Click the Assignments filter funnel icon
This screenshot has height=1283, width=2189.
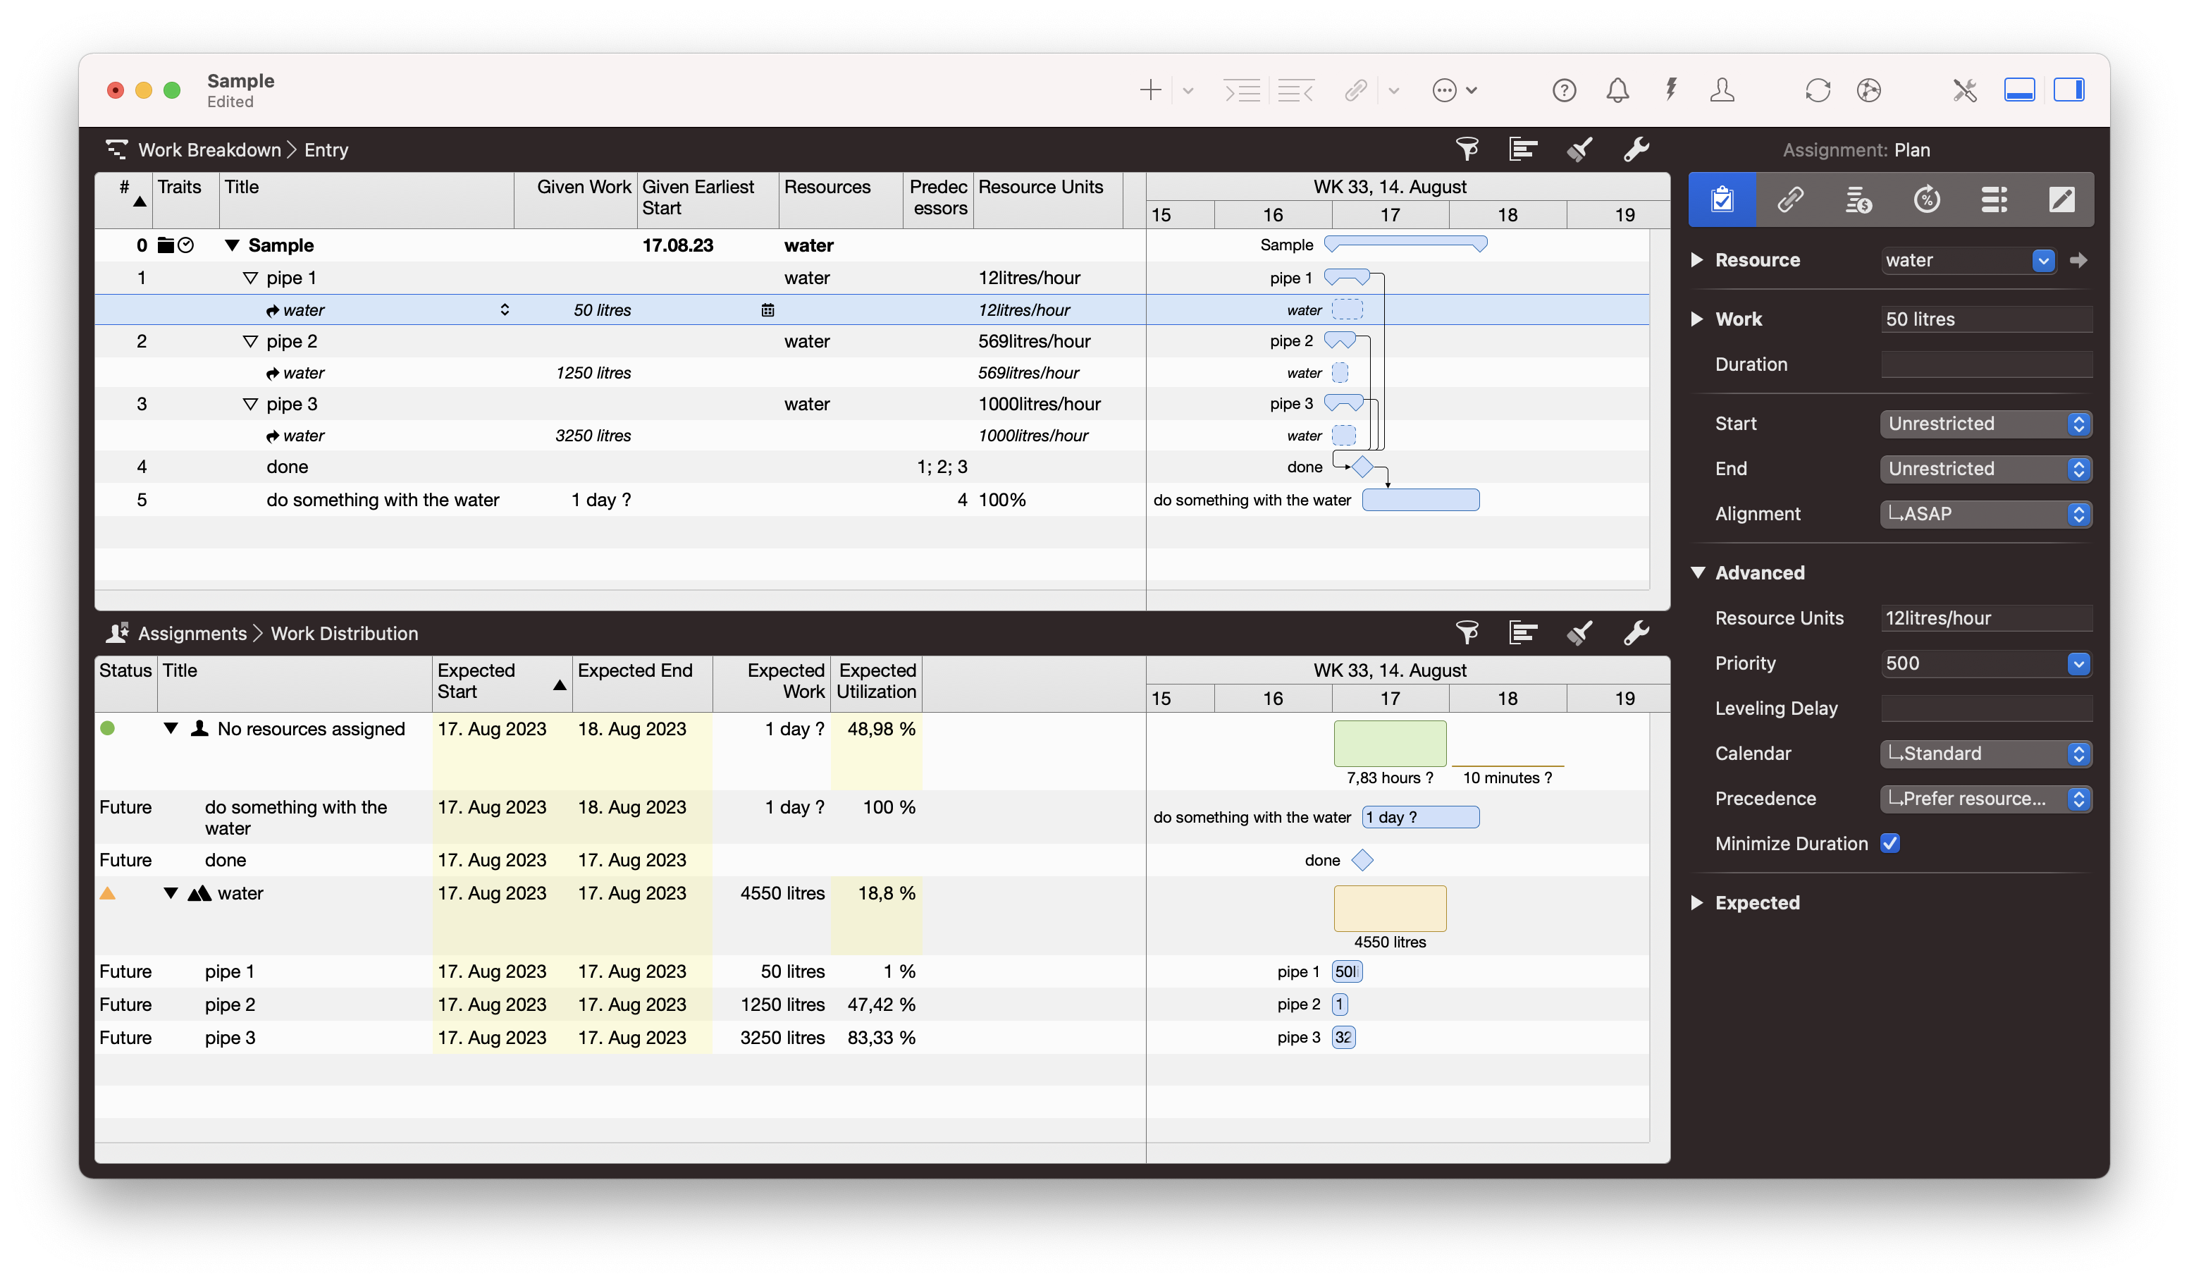point(1467,633)
